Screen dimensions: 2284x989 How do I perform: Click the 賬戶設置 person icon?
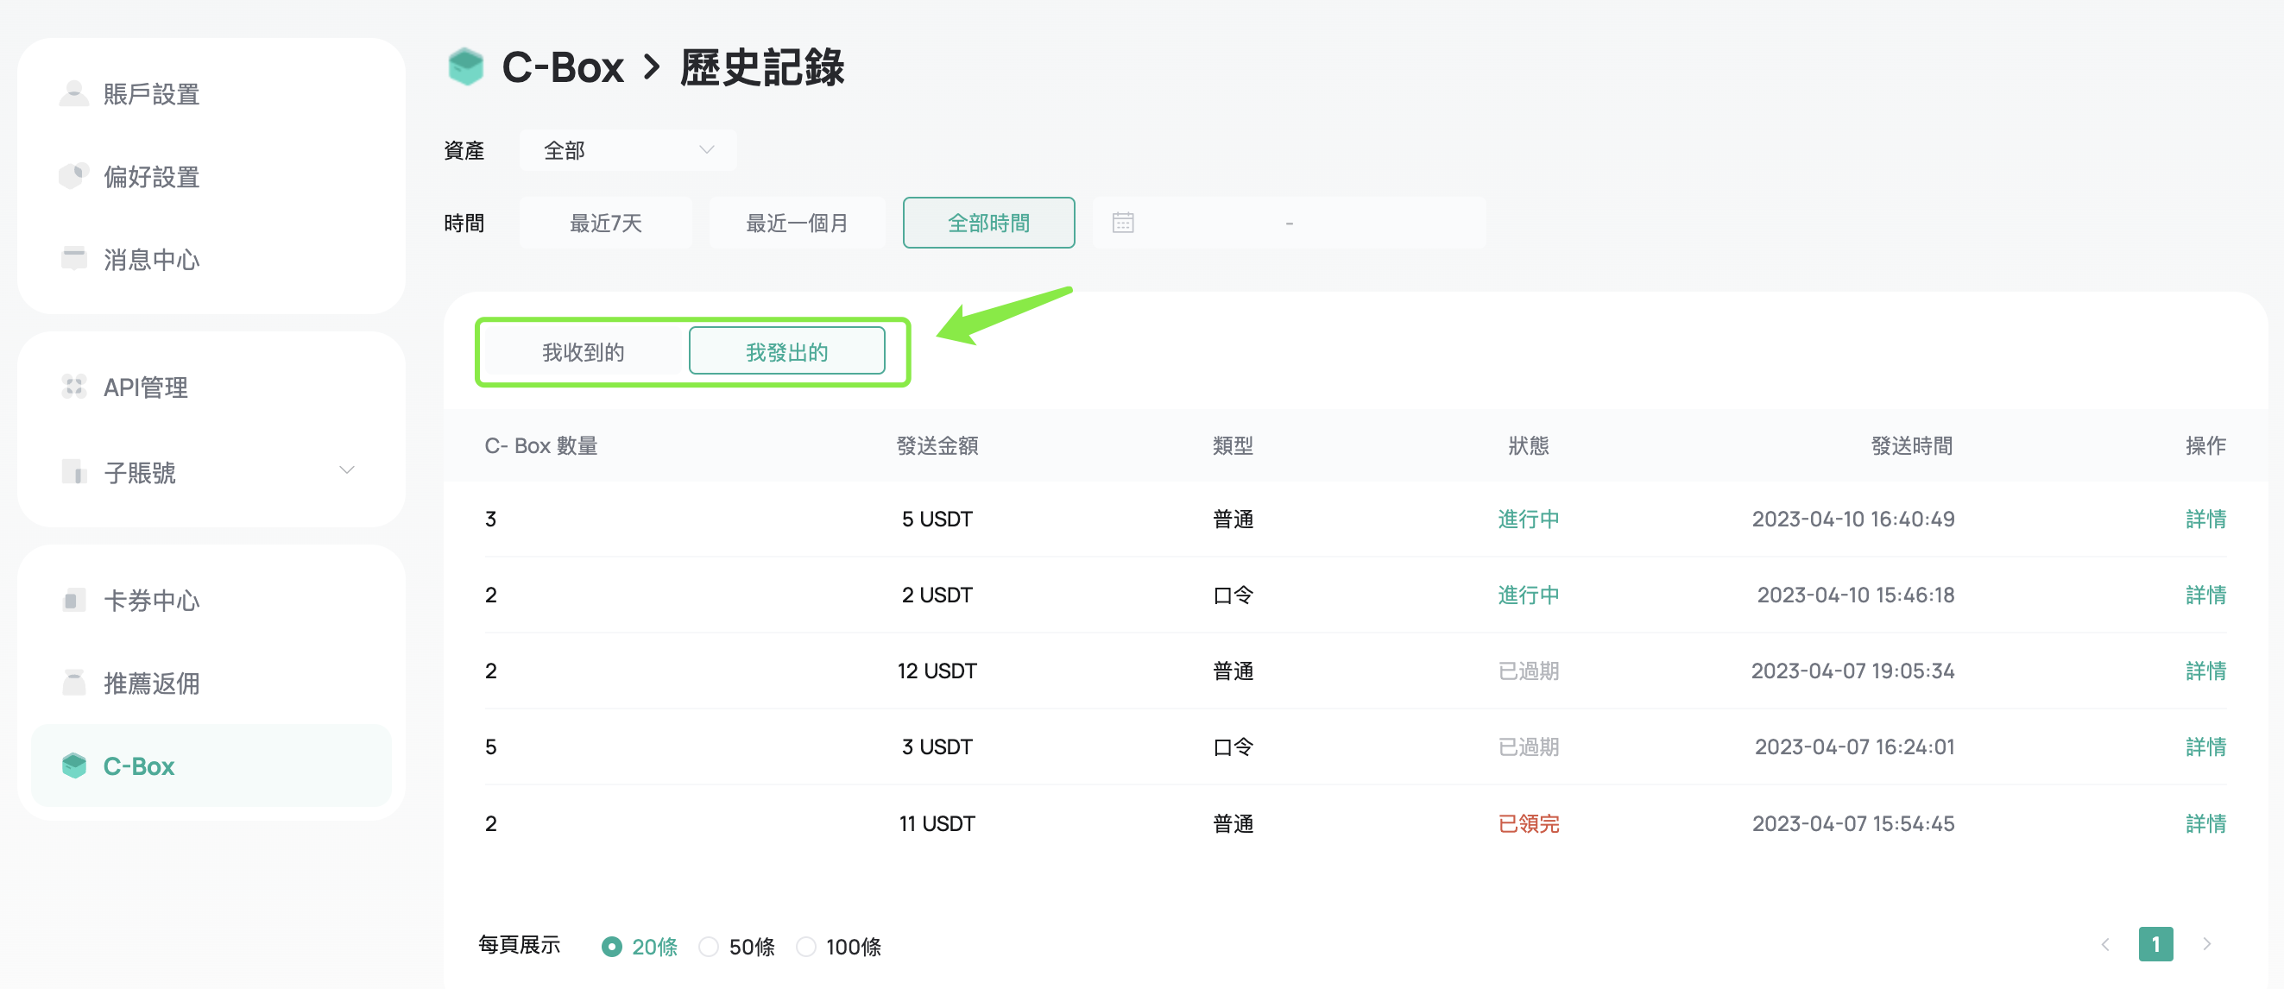pyautogui.click(x=73, y=93)
